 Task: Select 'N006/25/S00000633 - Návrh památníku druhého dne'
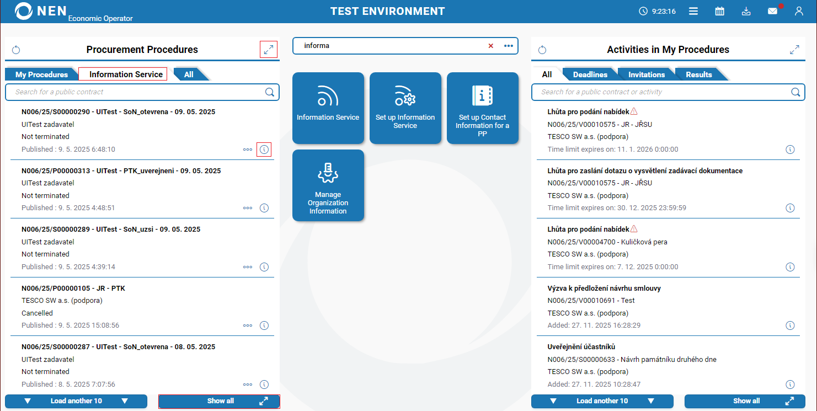(632, 360)
